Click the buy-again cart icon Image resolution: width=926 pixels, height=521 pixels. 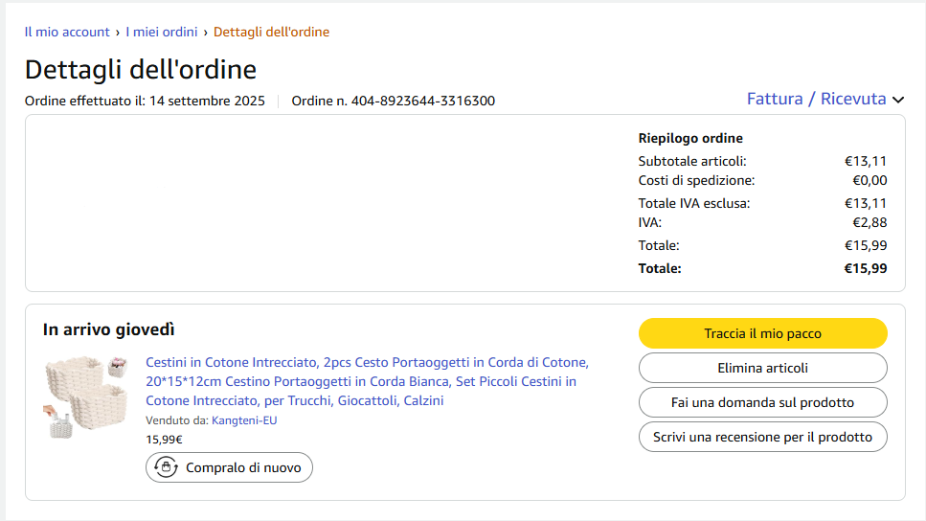click(167, 467)
